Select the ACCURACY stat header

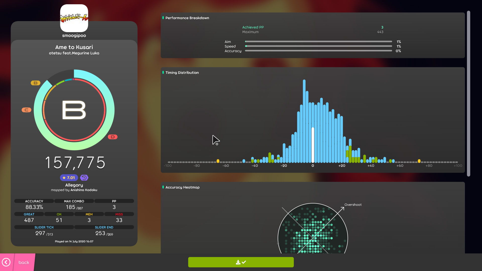pyautogui.click(x=34, y=201)
